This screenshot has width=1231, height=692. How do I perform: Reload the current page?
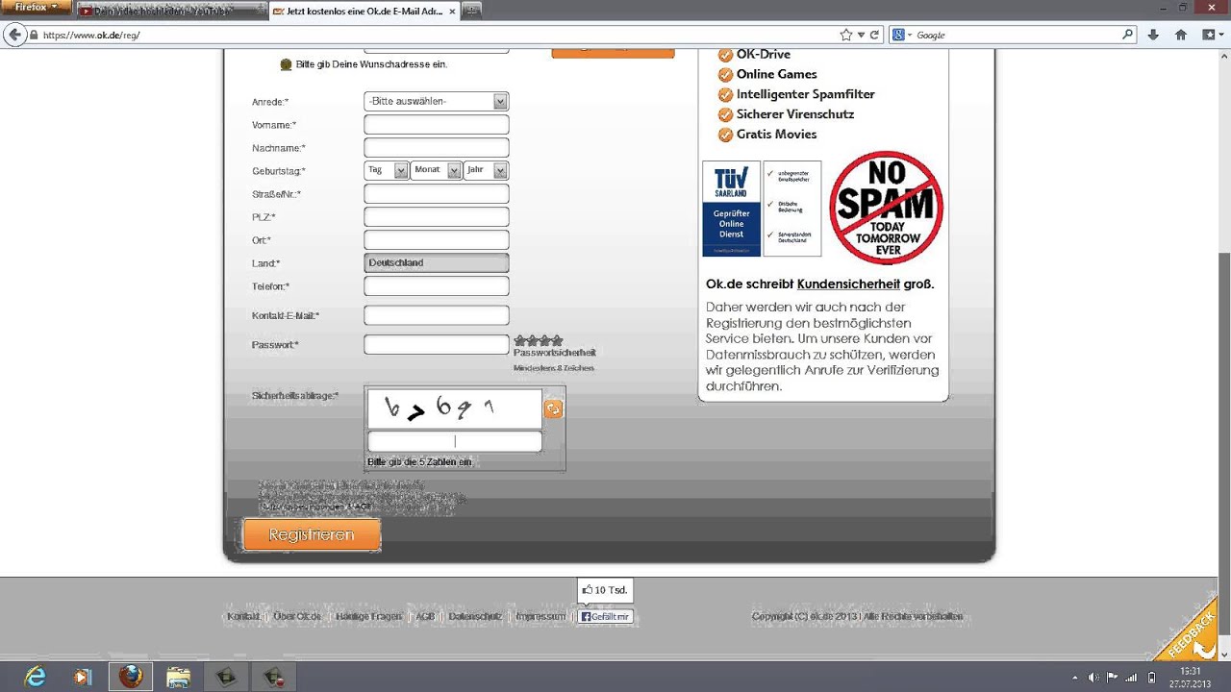pos(874,35)
